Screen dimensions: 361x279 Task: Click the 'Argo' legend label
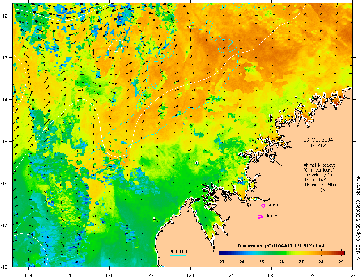click(273, 205)
